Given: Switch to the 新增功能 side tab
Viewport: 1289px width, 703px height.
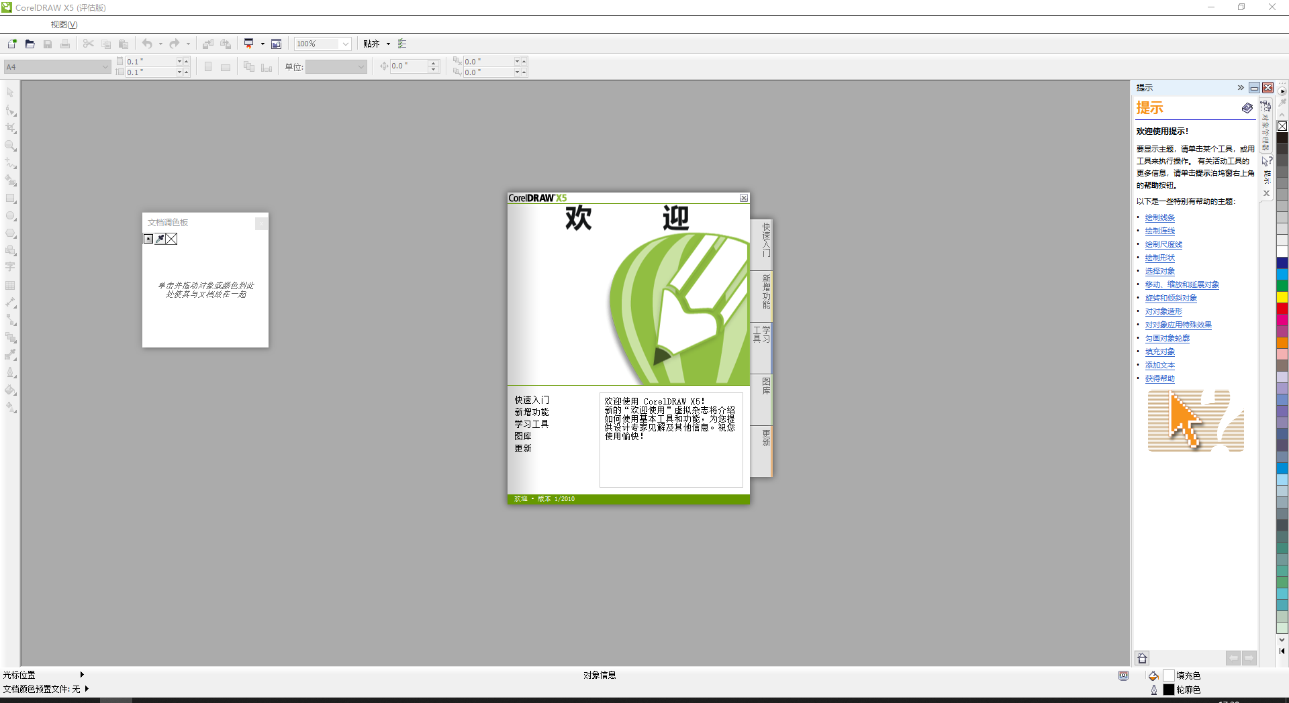Looking at the screenshot, I should (x=765, y=291).
